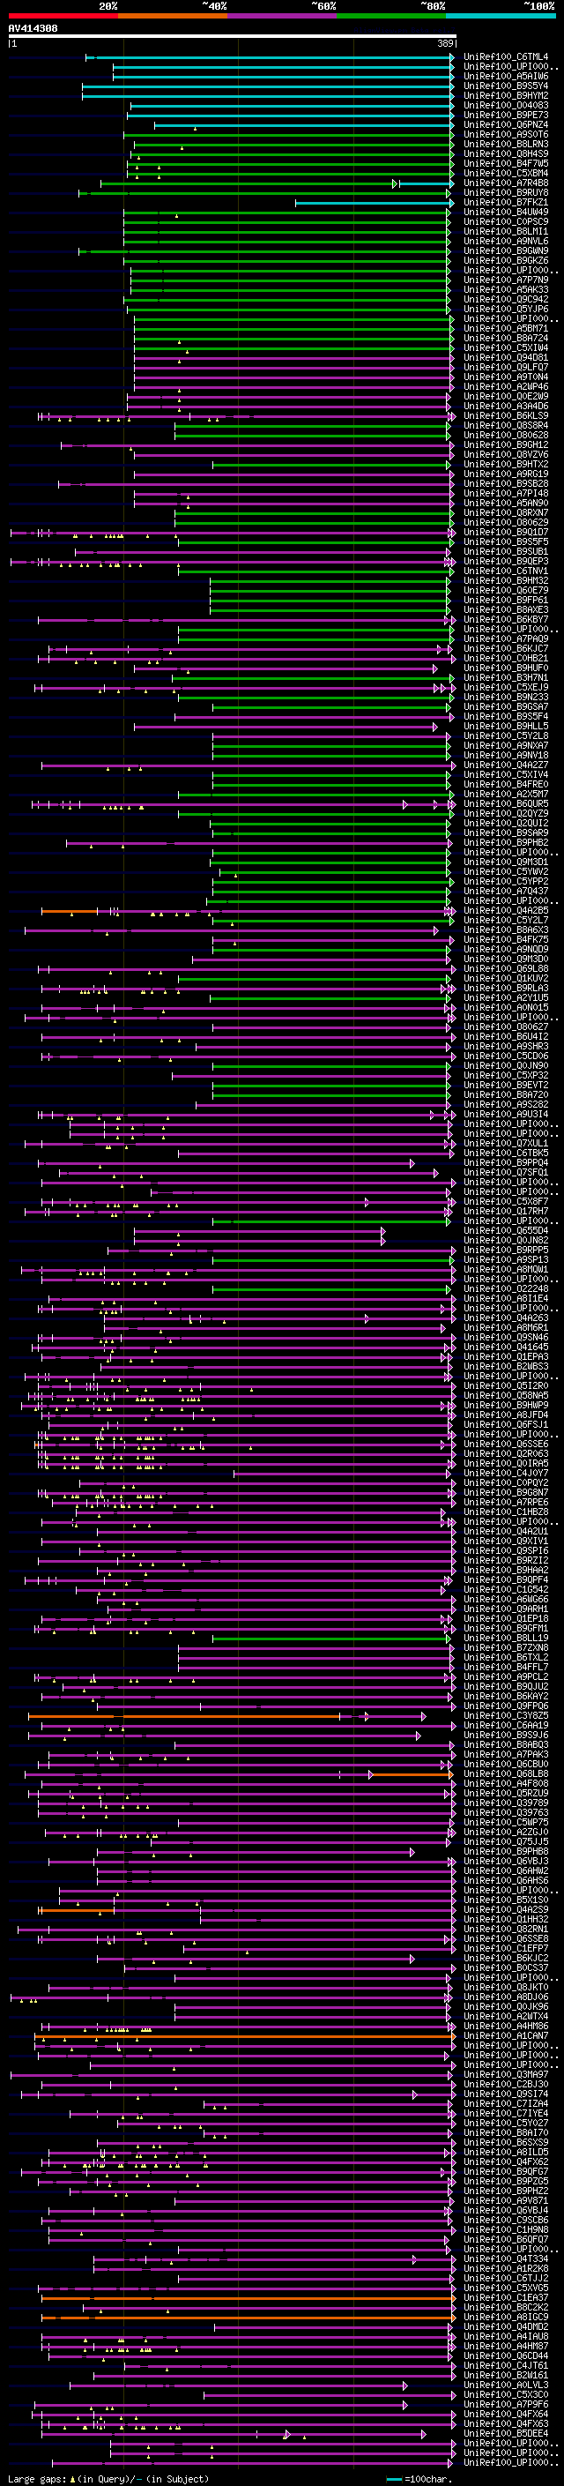Image resolution: width=564 pixels, height=2486 pixels.
Task: Select the UniRef100_Q9M3D0 label
Action: [505, 959]
